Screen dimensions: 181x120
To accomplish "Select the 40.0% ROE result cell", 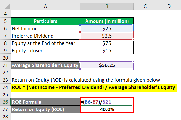I will 107,109.
